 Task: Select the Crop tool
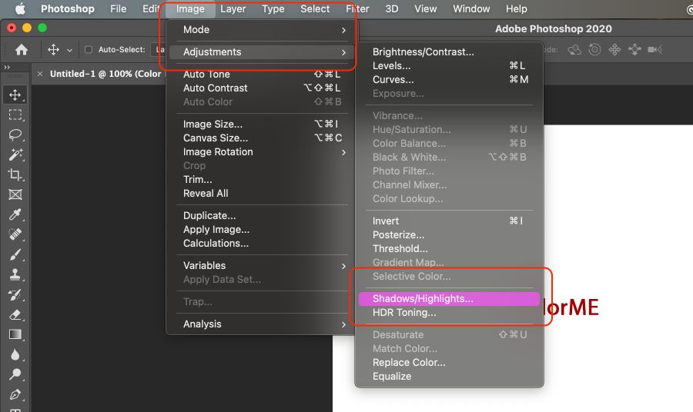click(x=15, y=174)
